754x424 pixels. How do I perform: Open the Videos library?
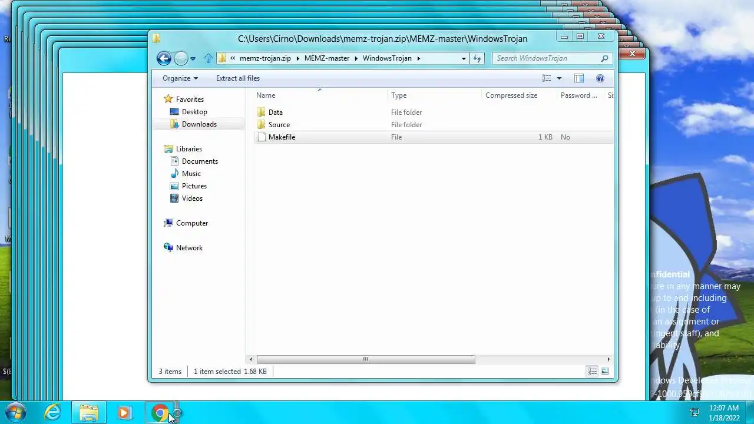coord(192,198)
